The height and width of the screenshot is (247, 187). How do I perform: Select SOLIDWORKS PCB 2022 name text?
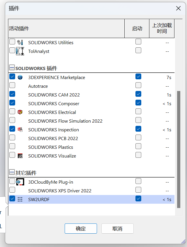coord(53,138)
